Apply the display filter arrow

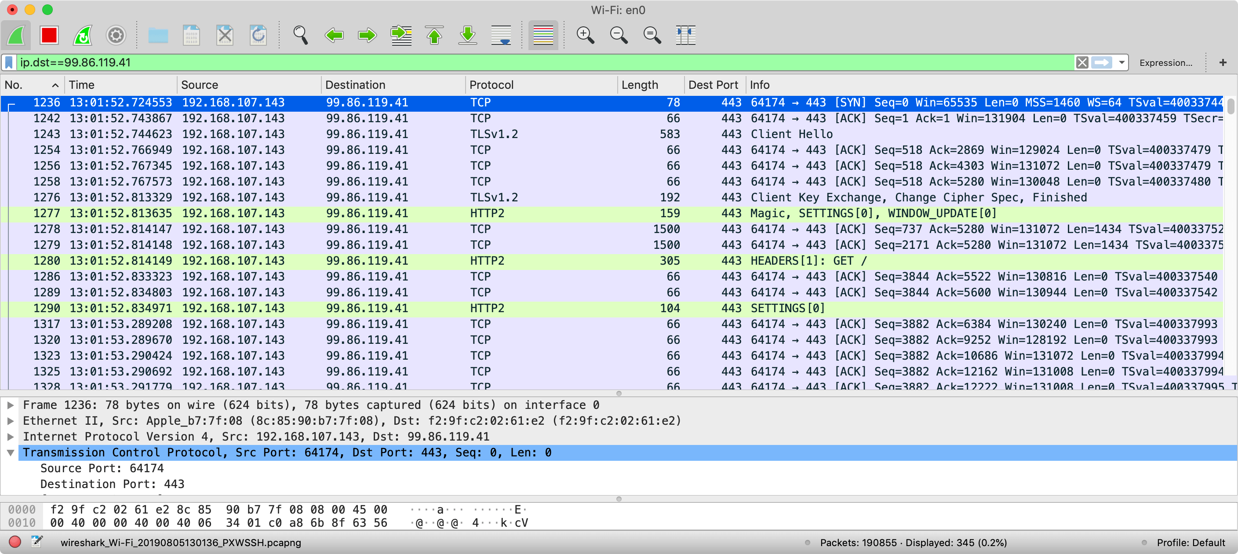coord(1102,62)
